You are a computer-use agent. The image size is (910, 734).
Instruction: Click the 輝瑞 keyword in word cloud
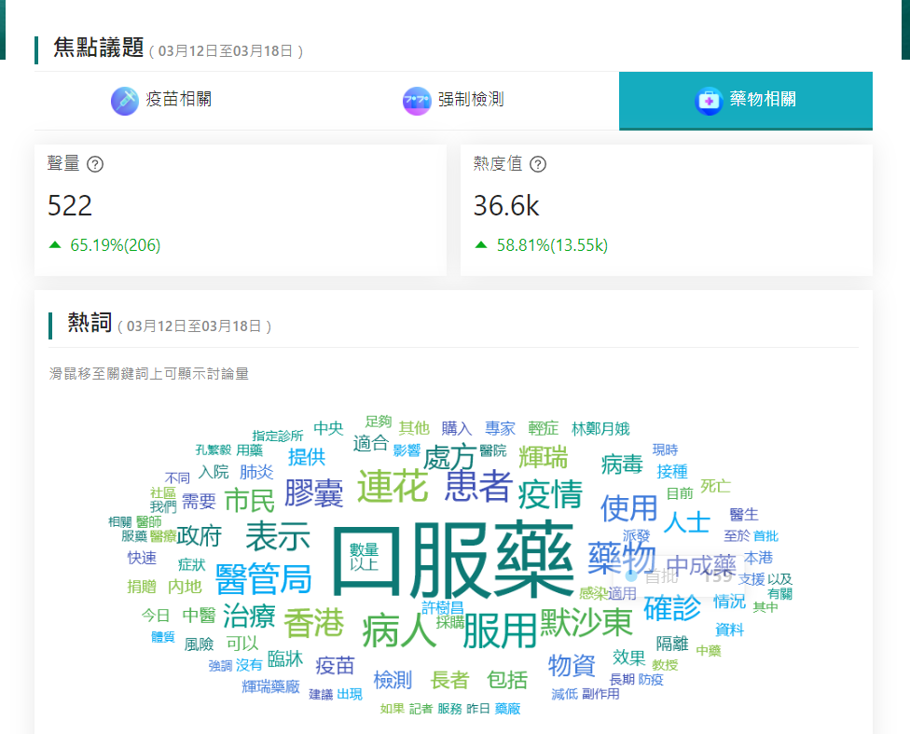543,457
